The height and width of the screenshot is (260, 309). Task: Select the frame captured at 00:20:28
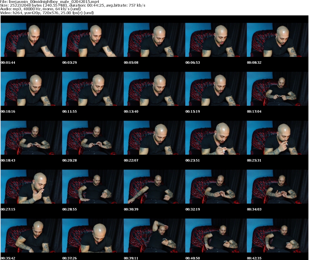(93, 138)
